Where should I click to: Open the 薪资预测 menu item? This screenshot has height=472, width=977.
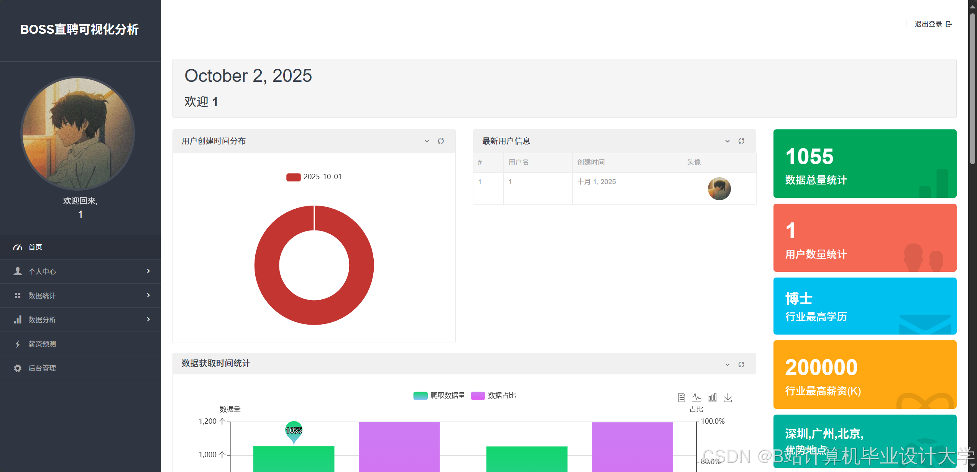coord(42,344)
